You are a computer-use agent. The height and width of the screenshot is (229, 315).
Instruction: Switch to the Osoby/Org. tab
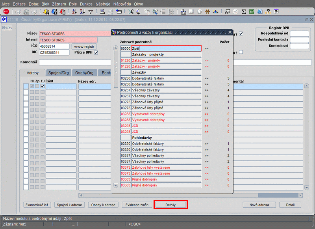85,73
